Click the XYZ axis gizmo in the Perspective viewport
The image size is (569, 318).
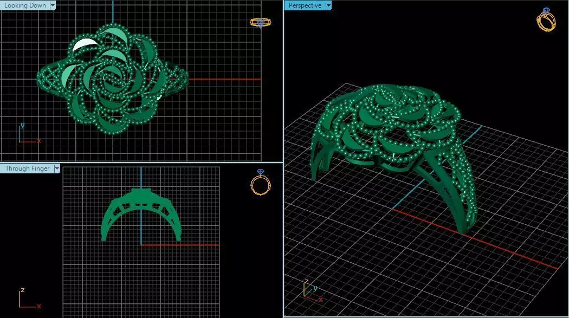click(x=313, y=291)
